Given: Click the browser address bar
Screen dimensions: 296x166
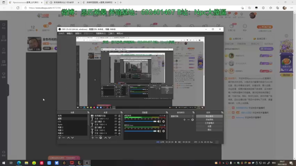Looking at the screenshot, I should (x=132, y=8).
